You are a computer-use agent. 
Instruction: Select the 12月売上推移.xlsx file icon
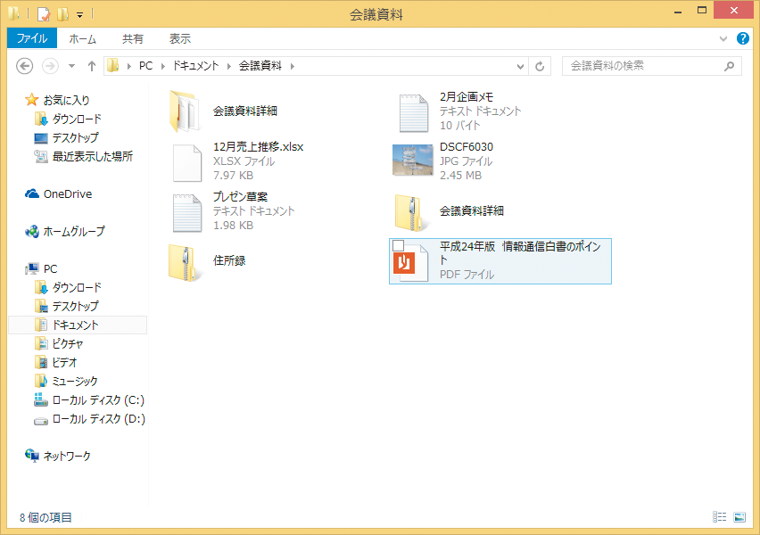[x=187, y=163]
